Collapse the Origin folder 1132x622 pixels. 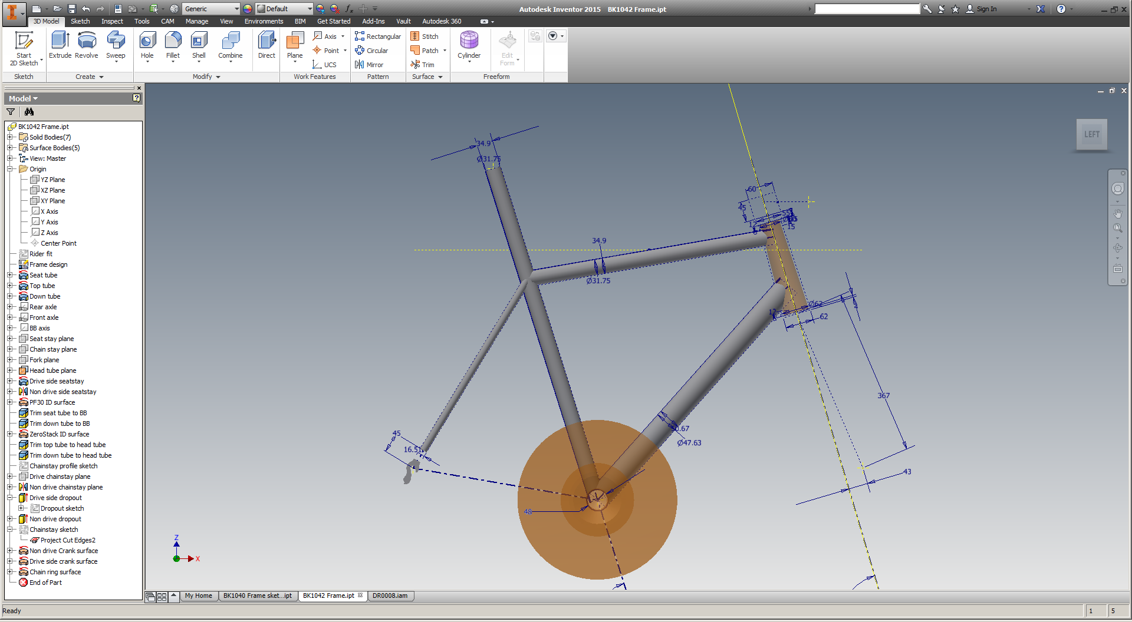coord(10,169)
